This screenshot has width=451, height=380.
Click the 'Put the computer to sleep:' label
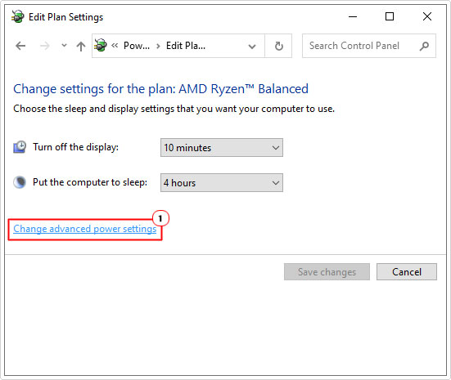click(x=90, y=182)
